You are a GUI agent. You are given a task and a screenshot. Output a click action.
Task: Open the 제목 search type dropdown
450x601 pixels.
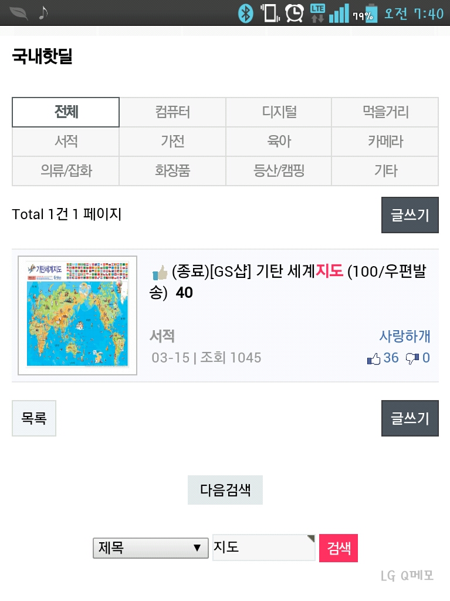151,548
